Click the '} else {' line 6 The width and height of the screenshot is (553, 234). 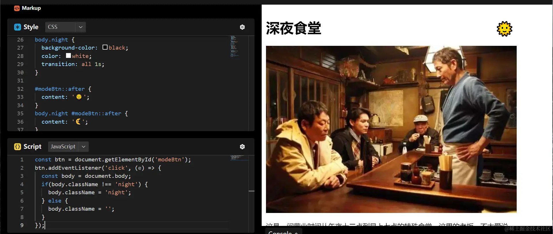[55, 201]
